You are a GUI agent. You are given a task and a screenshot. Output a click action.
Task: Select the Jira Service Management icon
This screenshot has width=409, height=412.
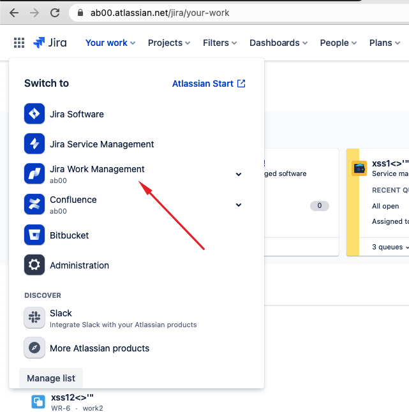click(x=34, y=144)
